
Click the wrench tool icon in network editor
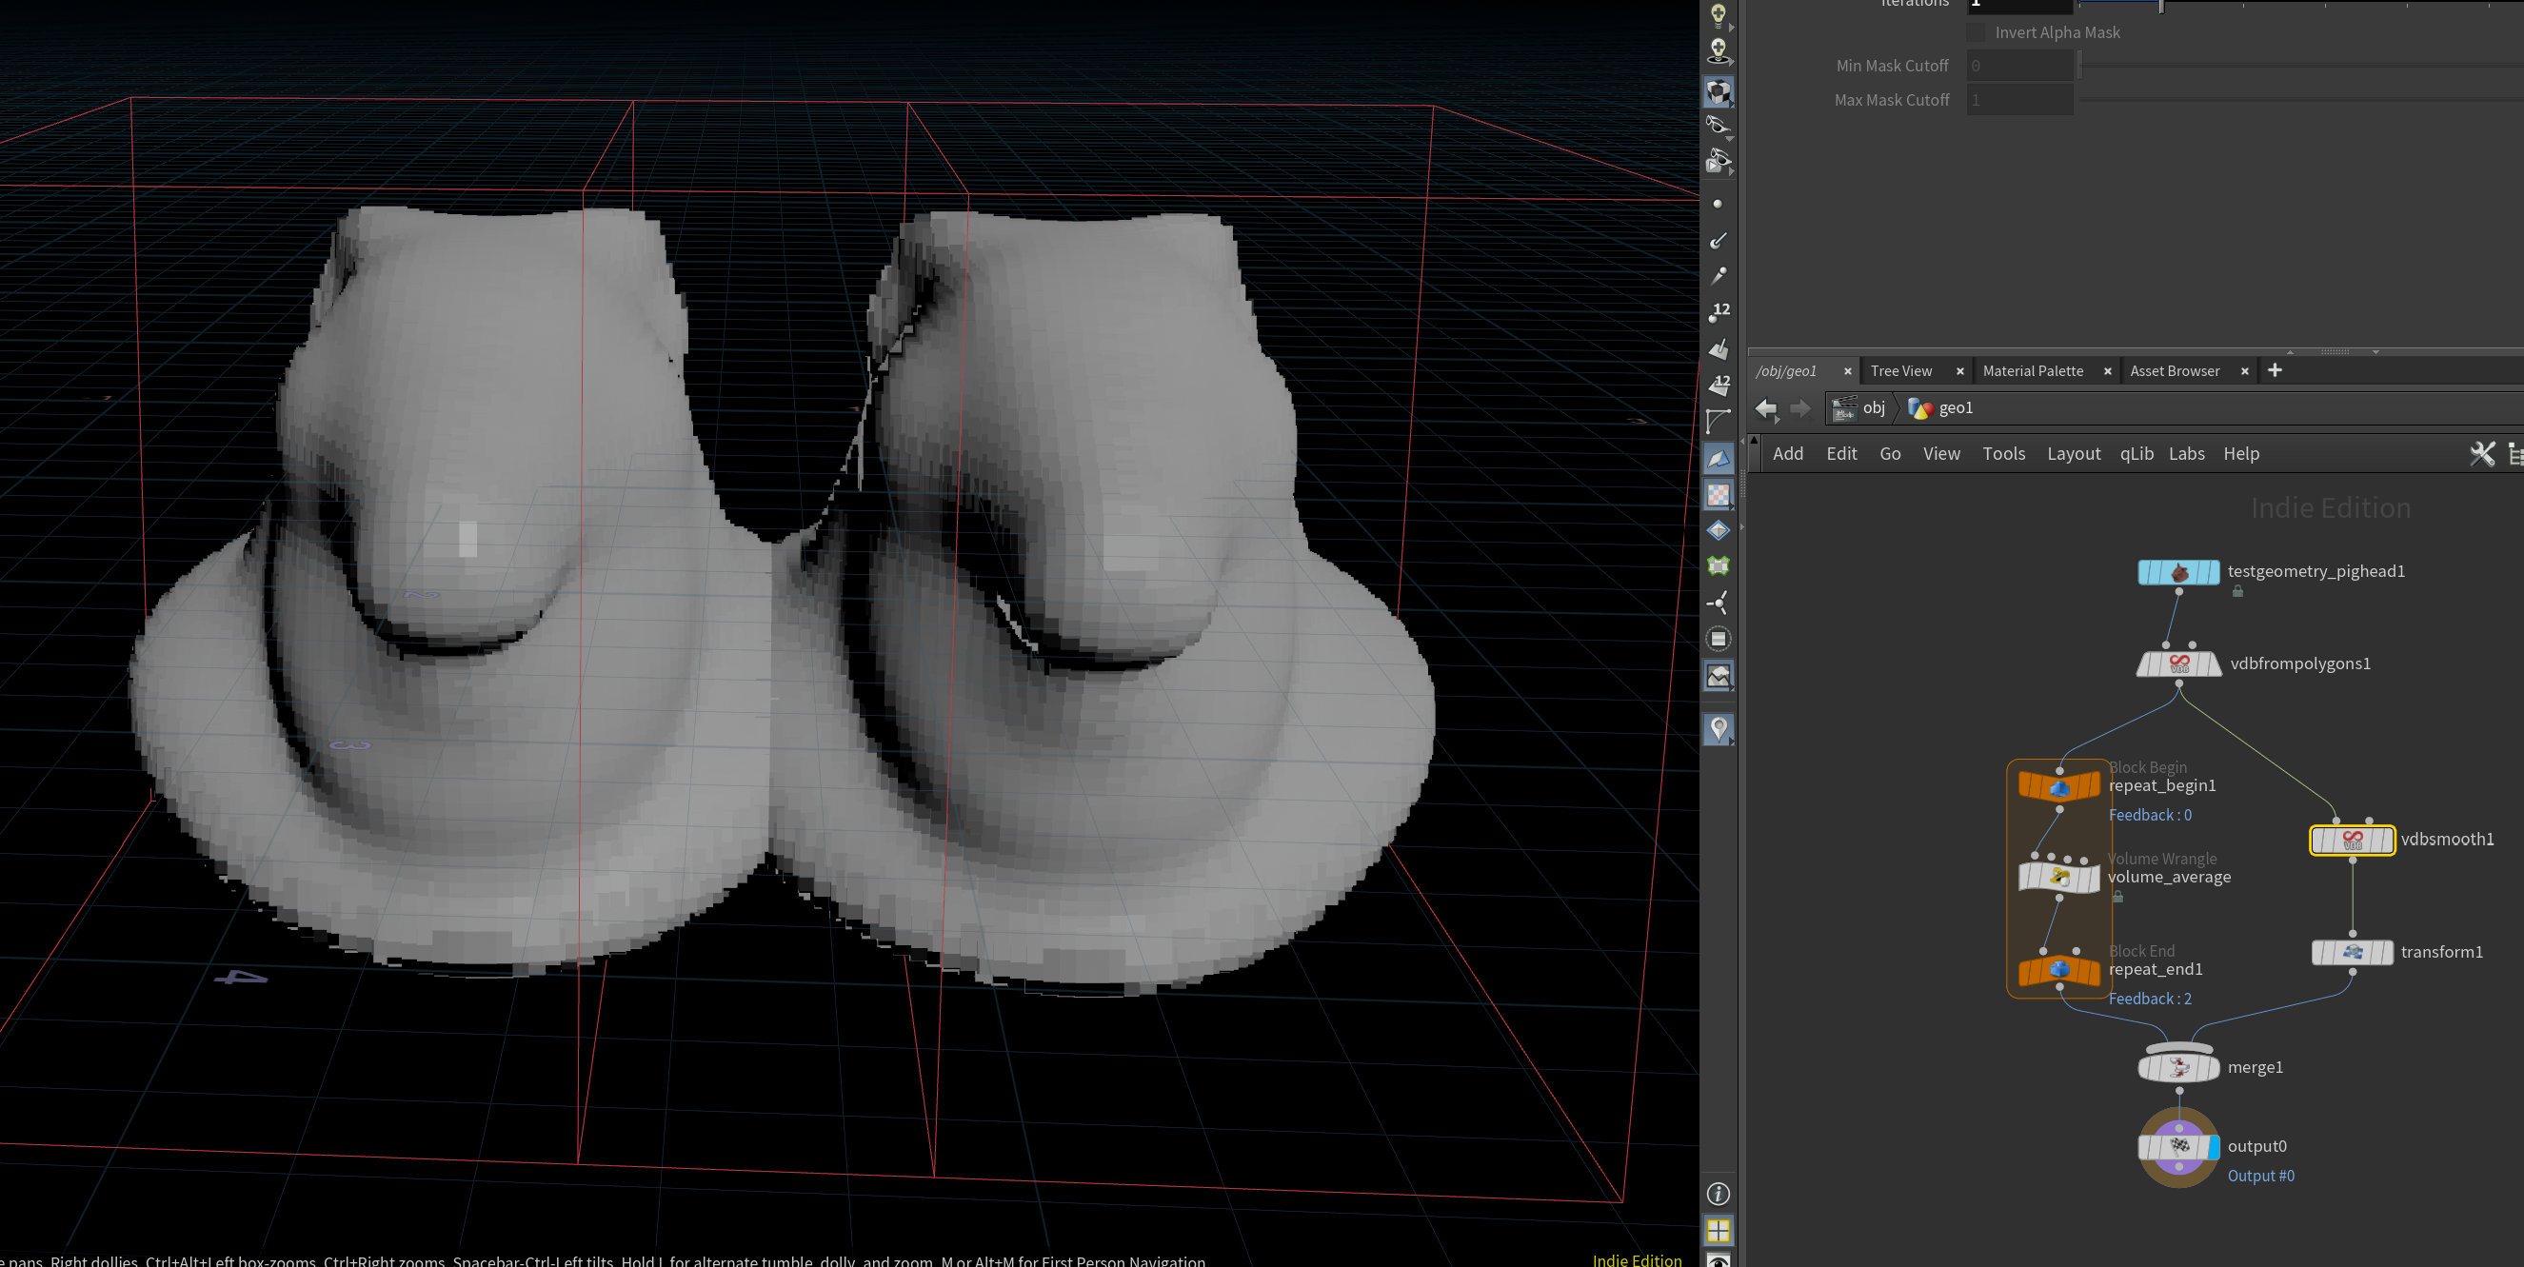2482,454
